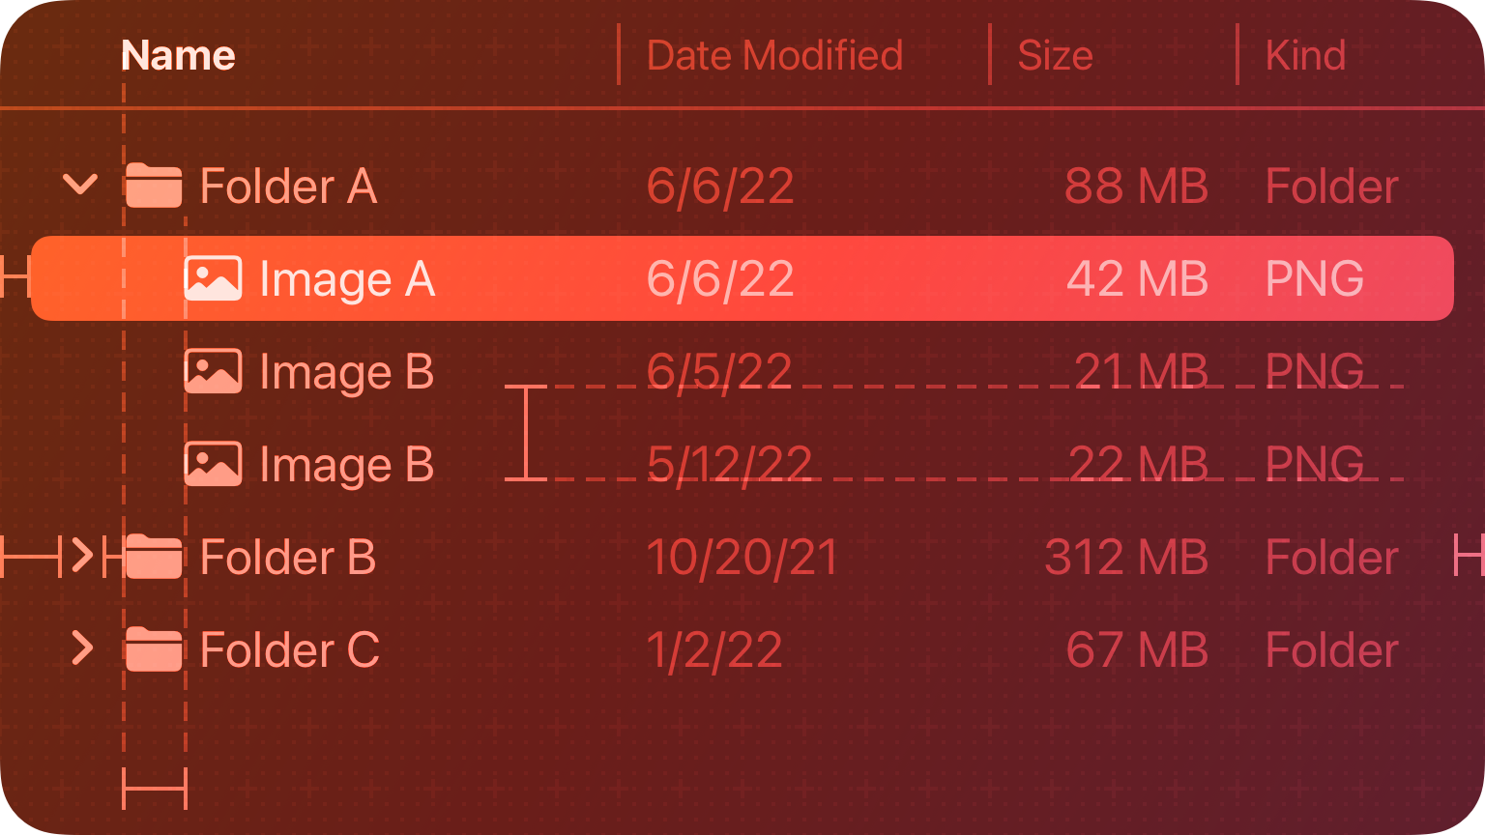Select the Folder B row label

287,558
